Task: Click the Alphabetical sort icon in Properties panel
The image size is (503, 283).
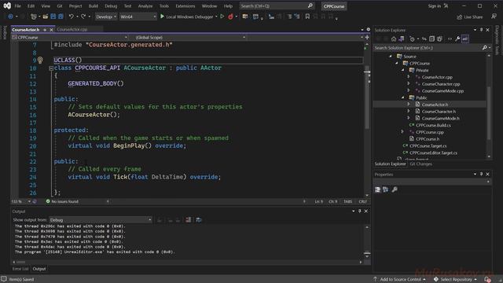Action: 385,189
